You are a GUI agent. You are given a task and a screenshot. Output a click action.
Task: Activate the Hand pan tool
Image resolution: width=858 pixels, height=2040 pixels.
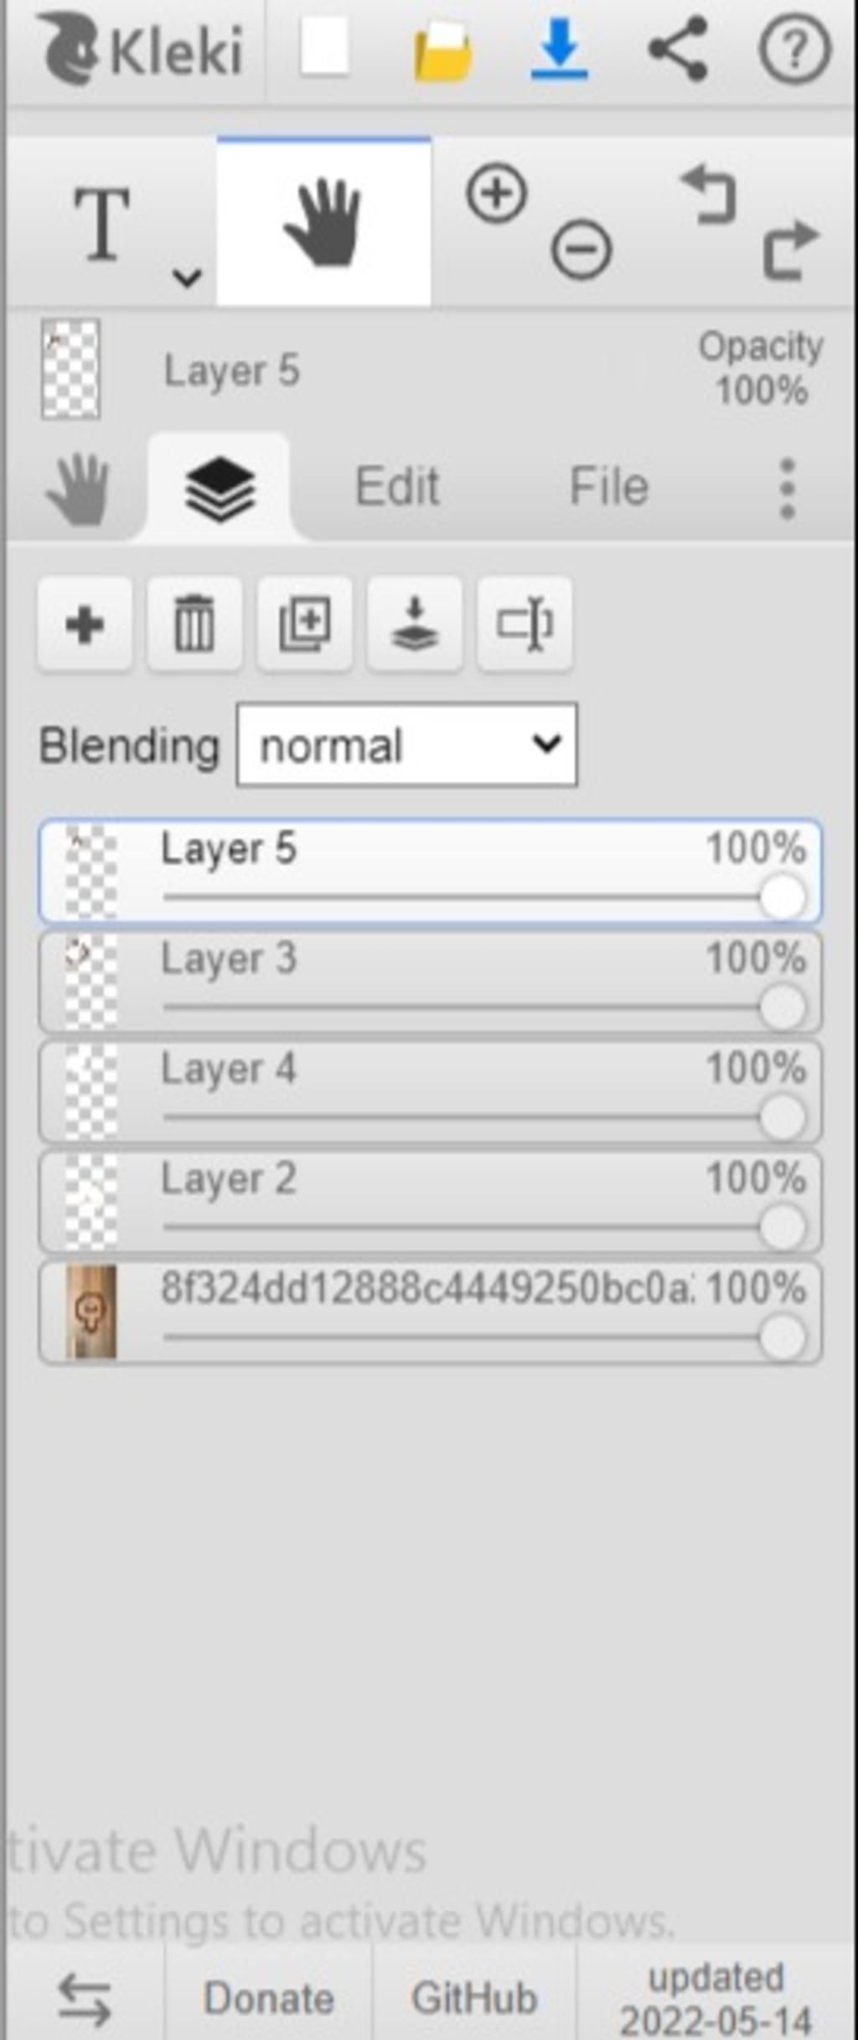coord(323,222)
